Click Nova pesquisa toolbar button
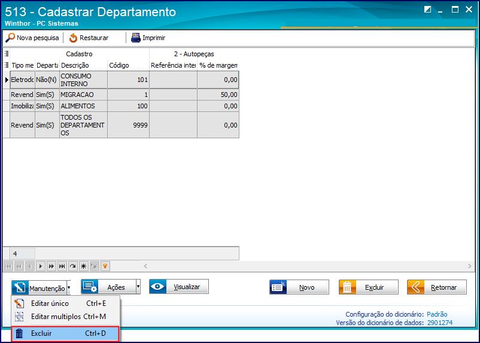The image size is (480, 343). pyautogui.click(x=32, y=38)
